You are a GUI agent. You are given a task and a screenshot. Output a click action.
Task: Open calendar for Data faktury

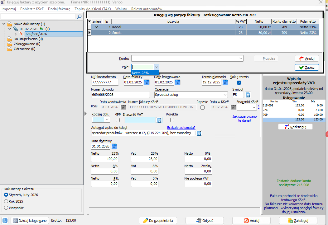147,82
